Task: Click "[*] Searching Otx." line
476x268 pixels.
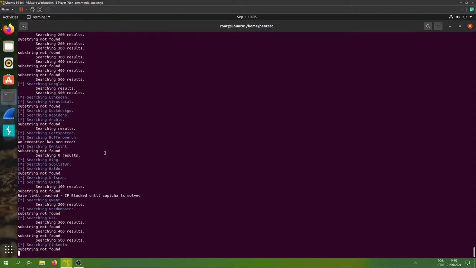Action: pos(38,218)
